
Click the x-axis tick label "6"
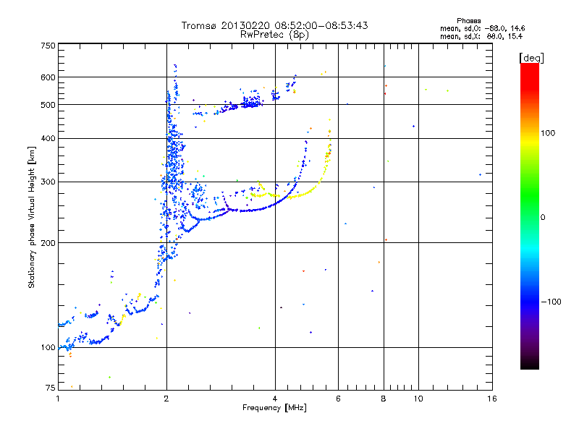click(338, 399)
